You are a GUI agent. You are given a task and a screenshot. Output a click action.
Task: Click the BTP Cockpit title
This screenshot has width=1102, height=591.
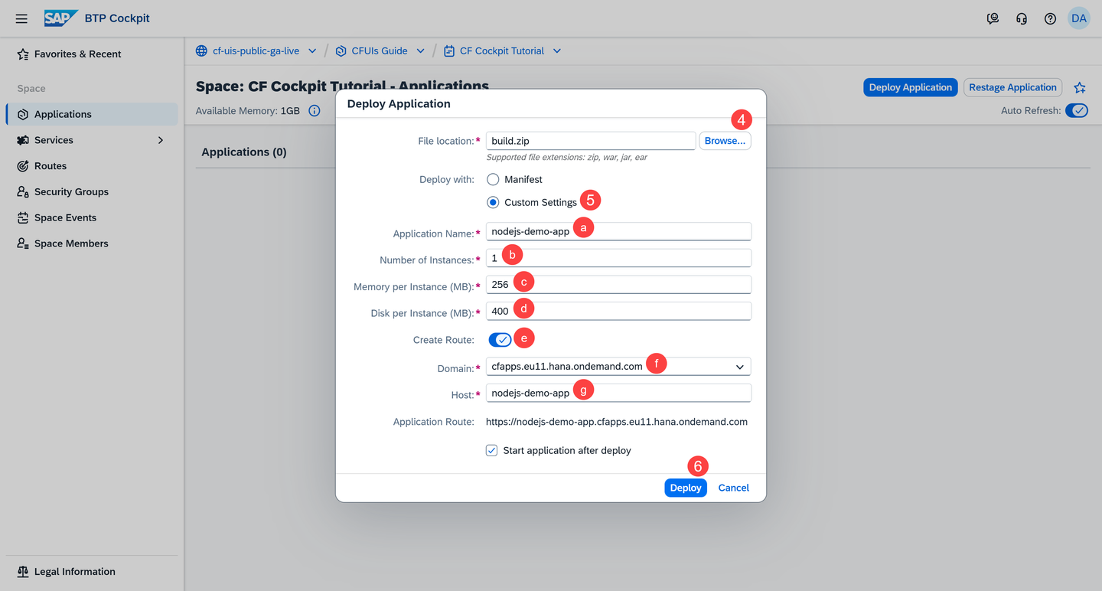coord(117,18)
